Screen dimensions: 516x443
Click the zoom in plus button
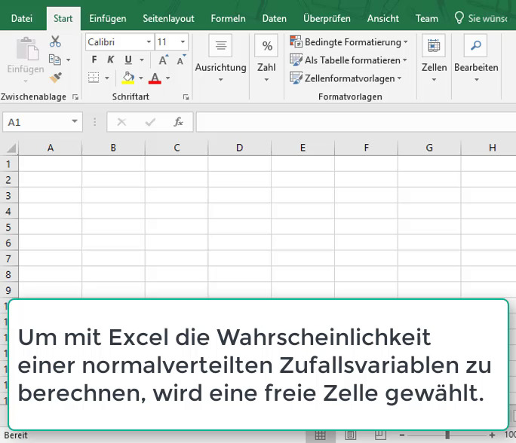coord(492,435)
